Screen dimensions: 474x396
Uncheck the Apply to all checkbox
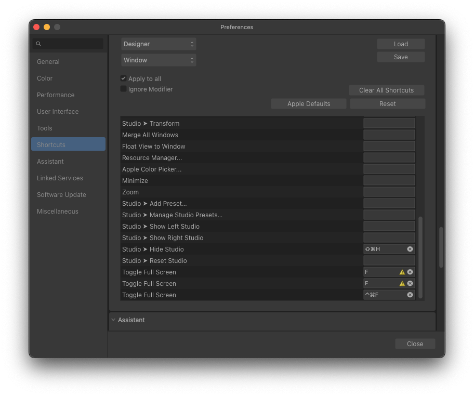(123, 78)
